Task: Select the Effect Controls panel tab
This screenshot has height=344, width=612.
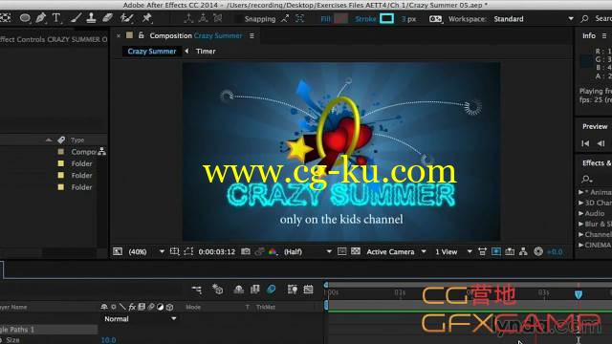Action: tap(54, 39)
